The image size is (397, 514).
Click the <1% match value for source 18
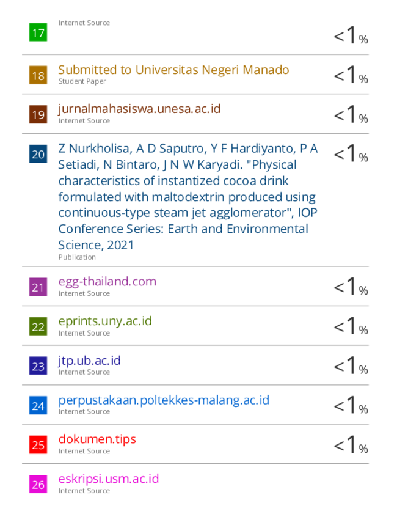[351, 74]
